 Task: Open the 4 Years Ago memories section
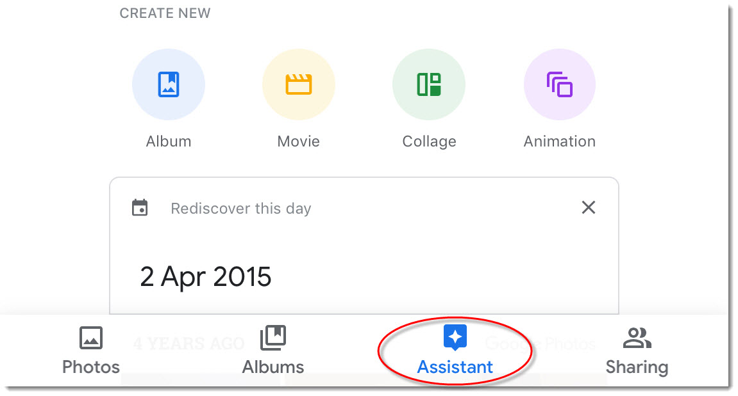[x=188, y=343]
